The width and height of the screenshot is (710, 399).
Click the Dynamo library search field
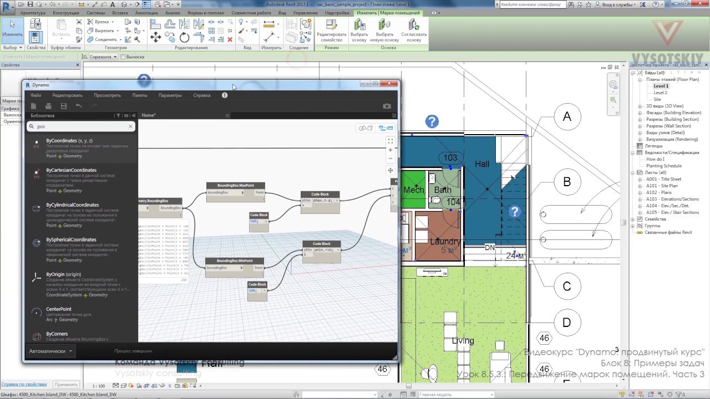81,126
